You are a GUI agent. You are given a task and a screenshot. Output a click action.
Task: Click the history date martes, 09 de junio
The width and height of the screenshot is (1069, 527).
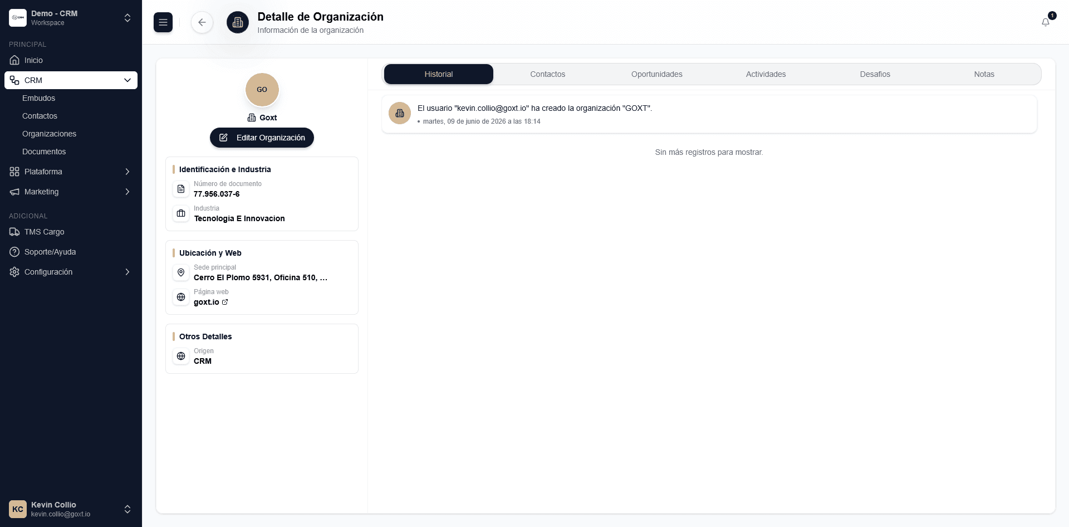pyautogui.click(x=482, y=121)
